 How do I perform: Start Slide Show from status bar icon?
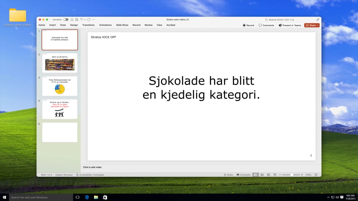[x=275, y=175]
